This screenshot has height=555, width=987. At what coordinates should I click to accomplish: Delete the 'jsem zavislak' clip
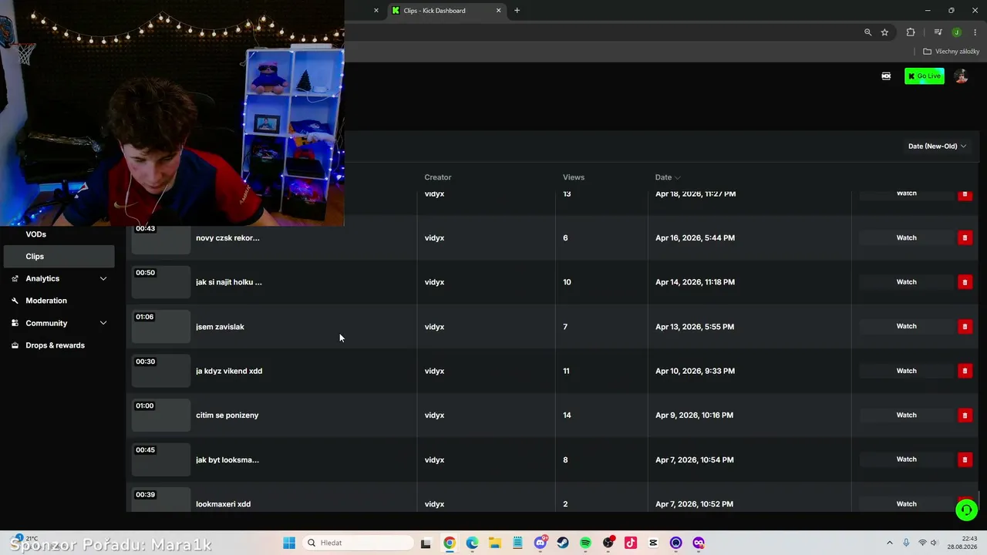point(964,327)
